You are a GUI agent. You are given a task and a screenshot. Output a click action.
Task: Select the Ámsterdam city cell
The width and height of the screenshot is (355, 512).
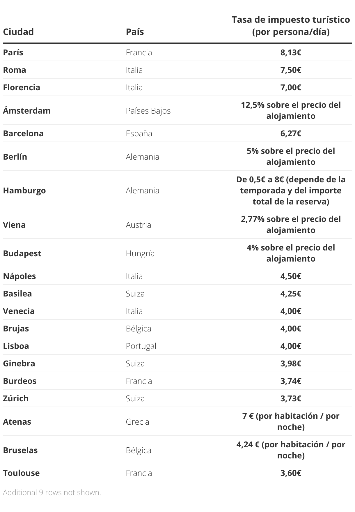pyautogui.click(x=27, y=110)
